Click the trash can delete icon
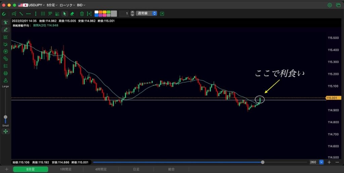This screenshot has width=344, height=173. pos(82,13)
